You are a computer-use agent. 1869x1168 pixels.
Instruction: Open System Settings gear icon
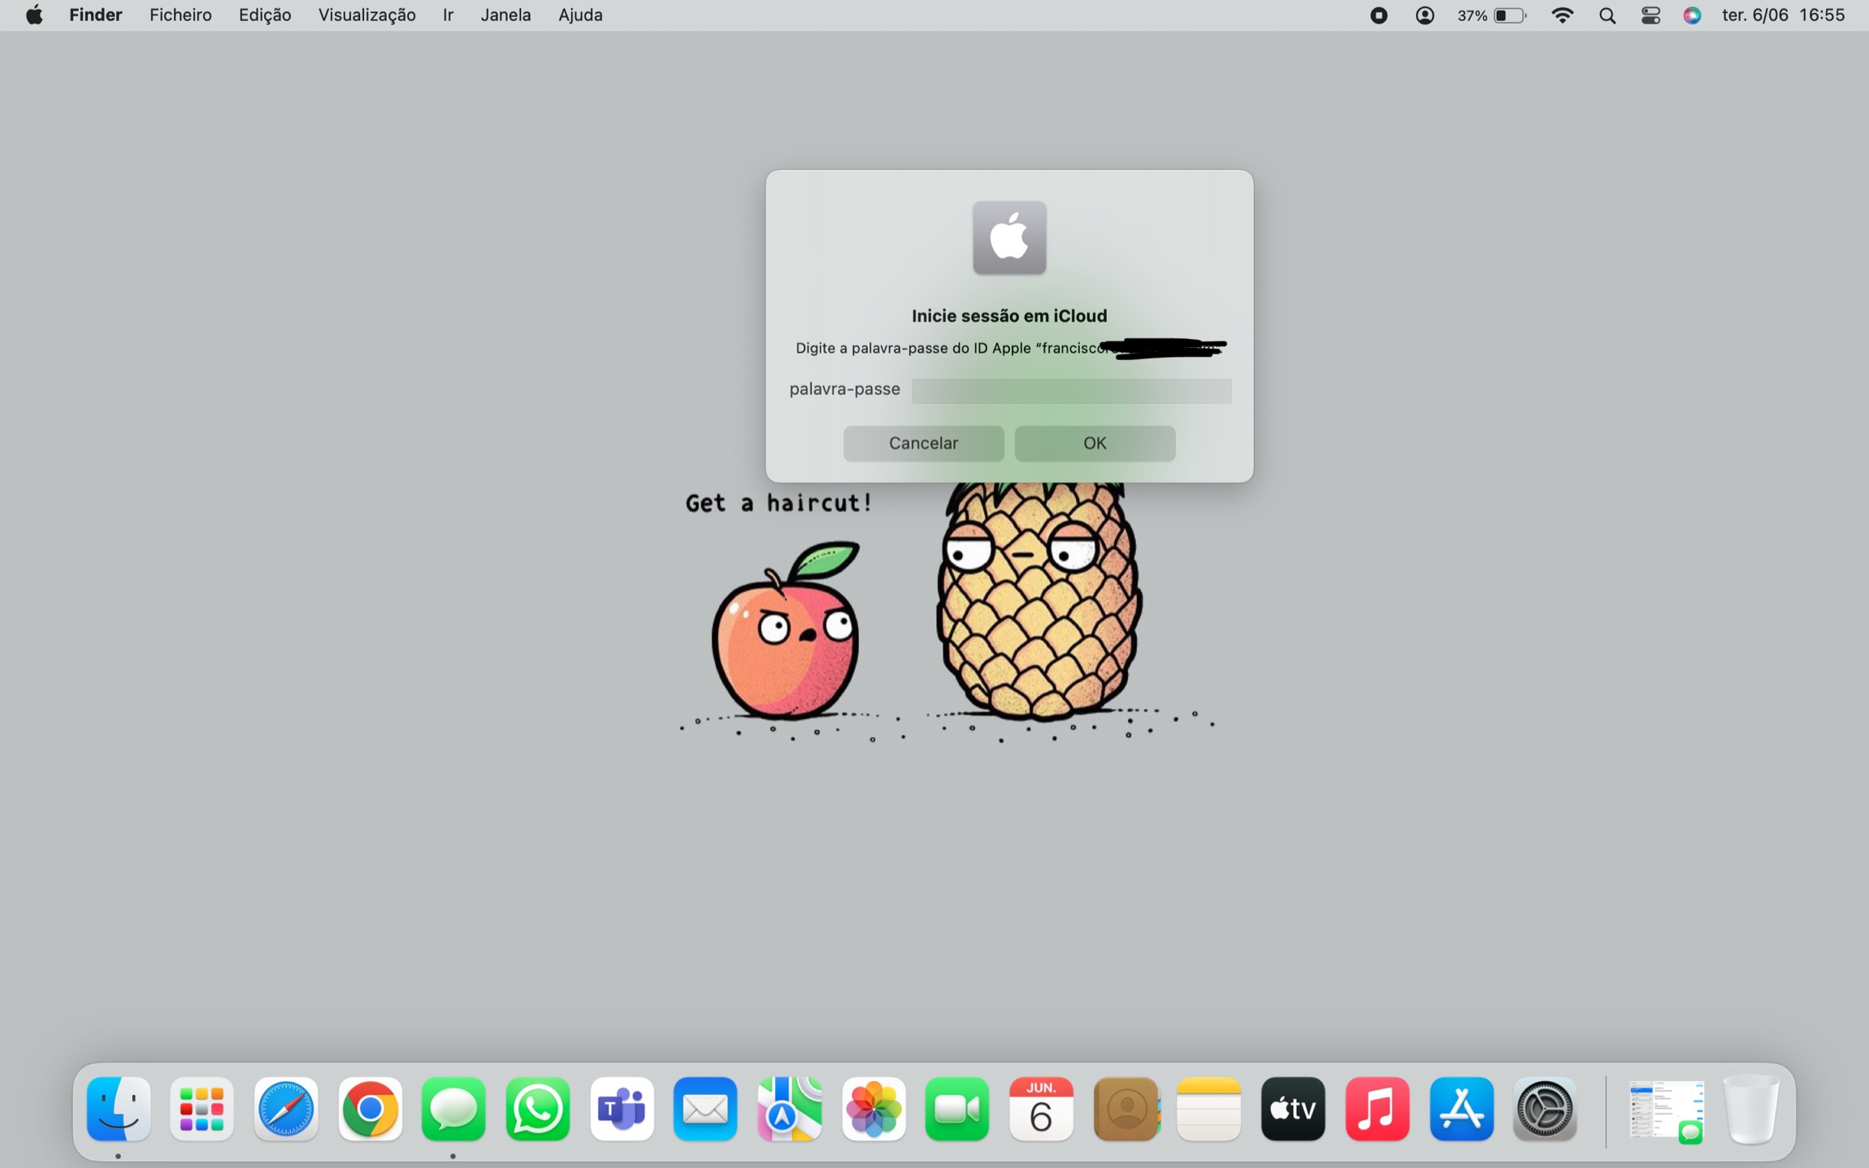(1545, 1109)
